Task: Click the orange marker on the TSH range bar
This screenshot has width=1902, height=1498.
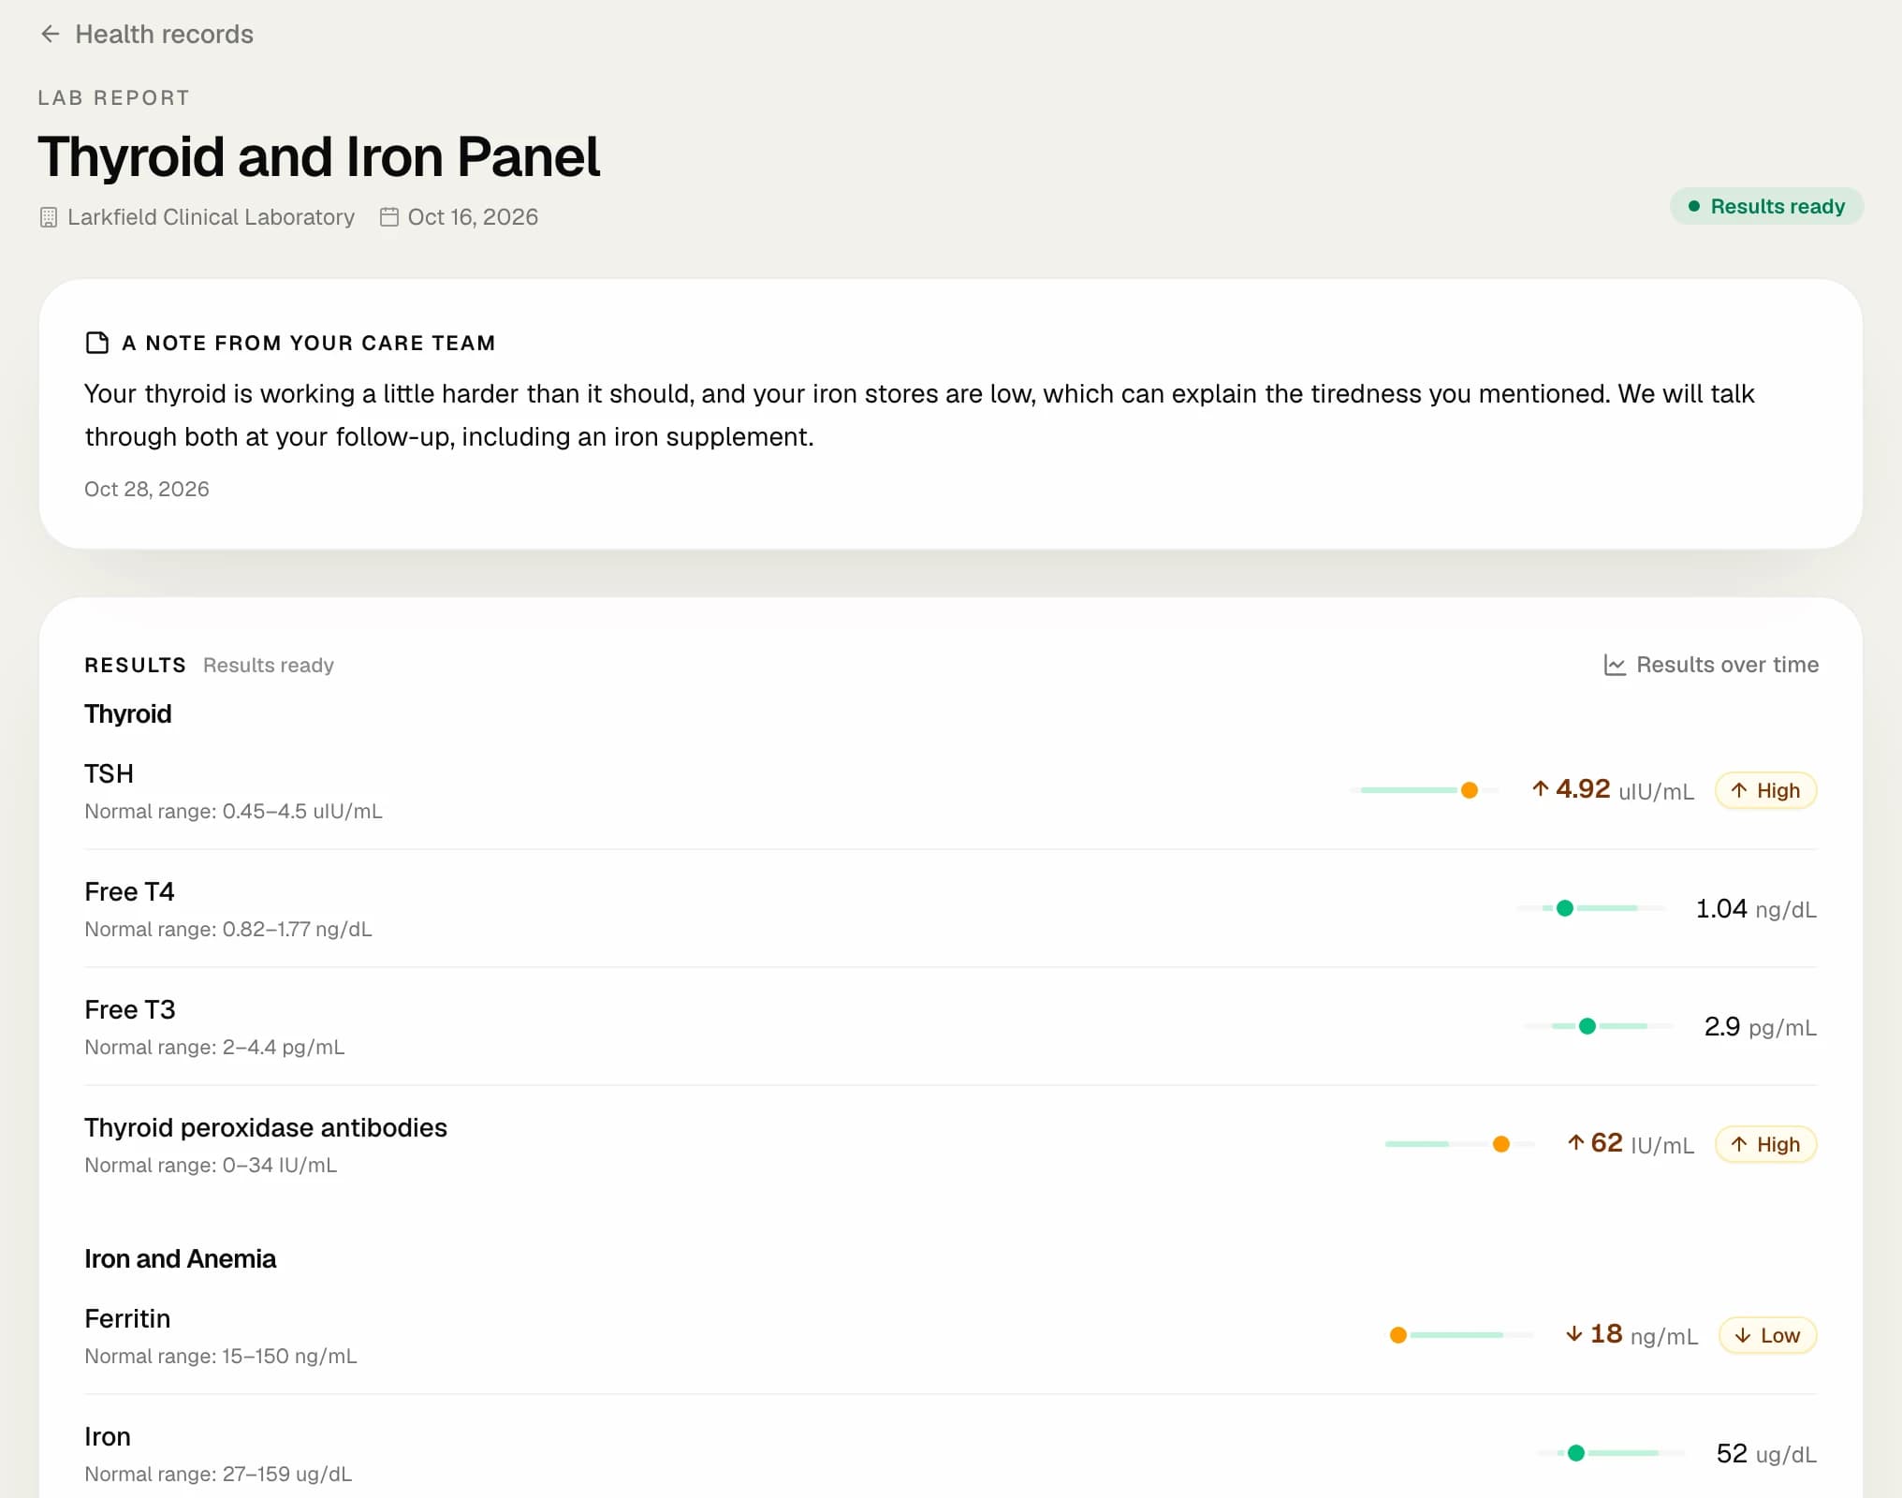Action: pyautogui.click(x=1470, y=790)
